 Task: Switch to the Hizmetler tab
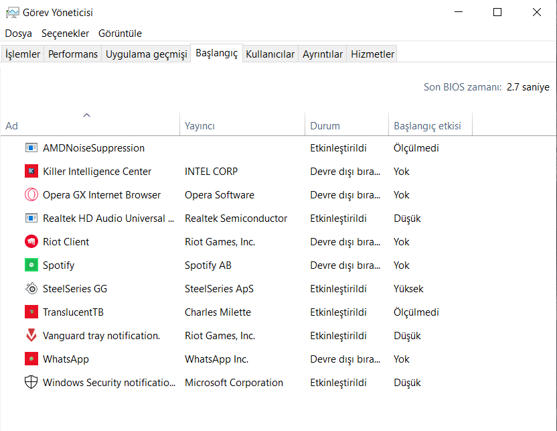tap(373, 54)
